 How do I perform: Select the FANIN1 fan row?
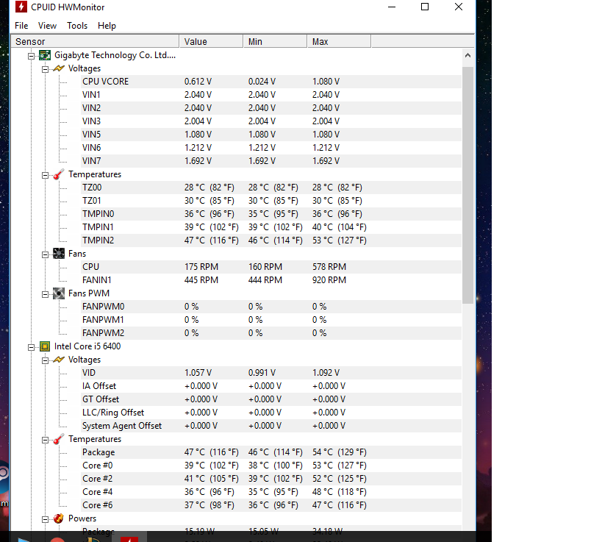click(270, 280)
